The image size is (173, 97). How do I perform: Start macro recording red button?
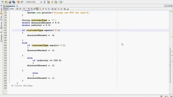pyautogui.click(x=59, y=9)
